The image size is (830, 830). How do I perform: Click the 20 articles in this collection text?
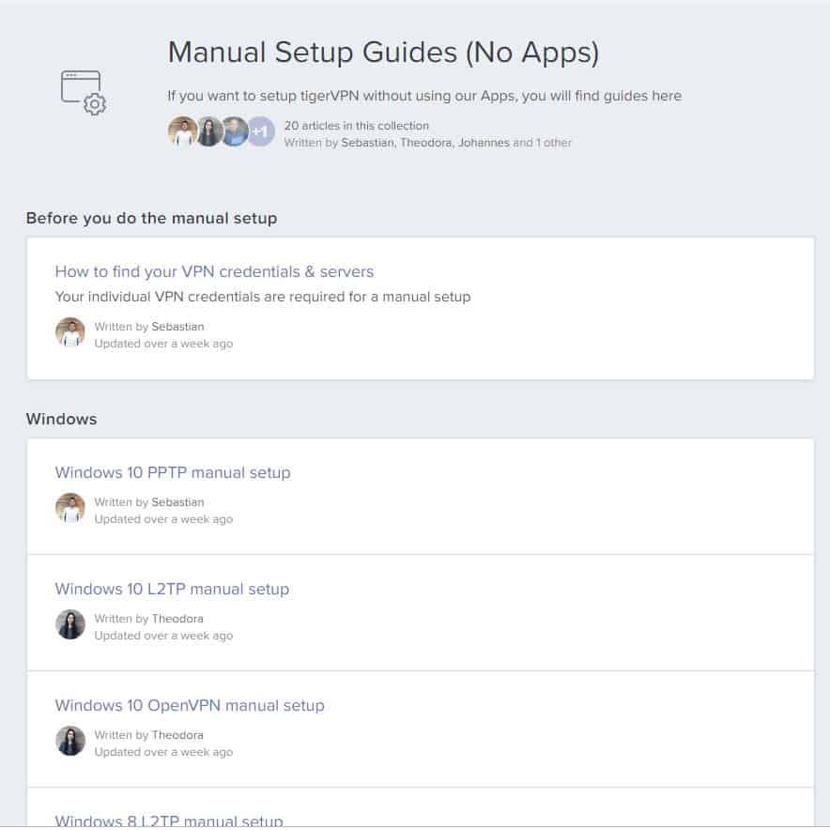click(x=356, y=126)
